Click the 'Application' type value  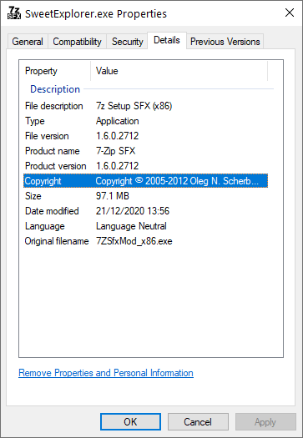click(x=118, y=121)
